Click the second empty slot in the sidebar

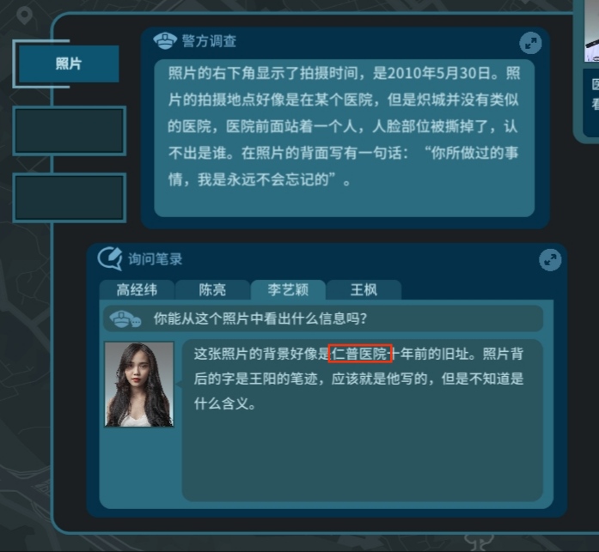click(69, 197)
